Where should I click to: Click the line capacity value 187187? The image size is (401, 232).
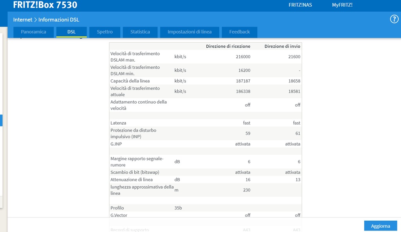coord(243,81)
